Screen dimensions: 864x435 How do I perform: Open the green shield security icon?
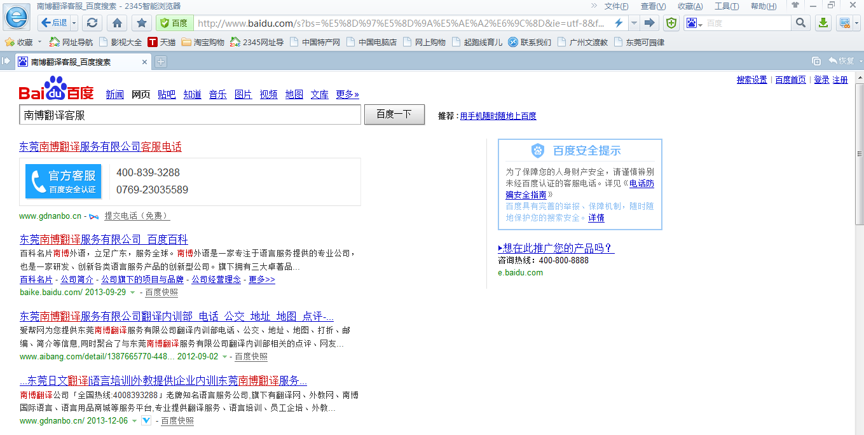pos(671,23)
